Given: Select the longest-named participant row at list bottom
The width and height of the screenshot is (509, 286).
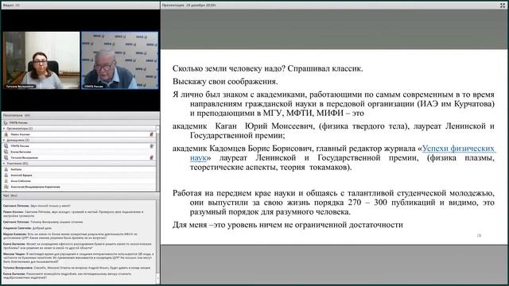Looking at the screenshot, I should (x=79, y=187).
